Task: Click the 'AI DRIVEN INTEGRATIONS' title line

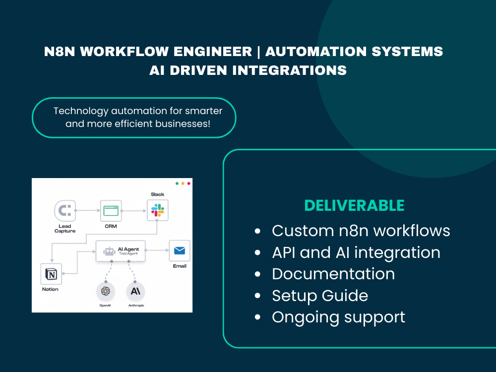Action: pyautogui.click(x=248, y=70)
